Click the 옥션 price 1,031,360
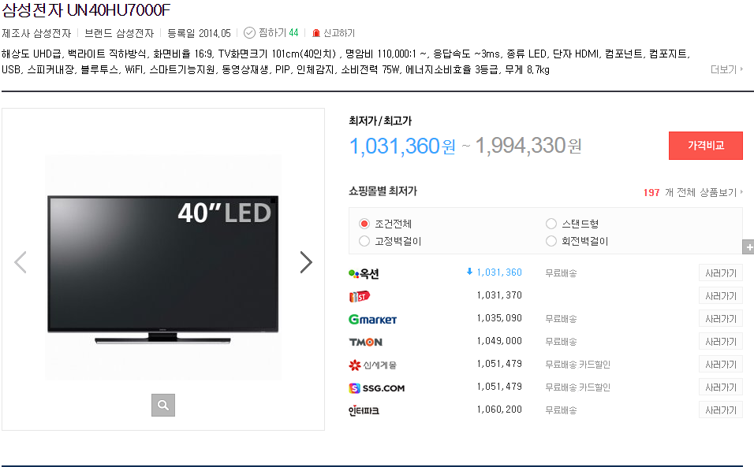 (x=499, y=272)
